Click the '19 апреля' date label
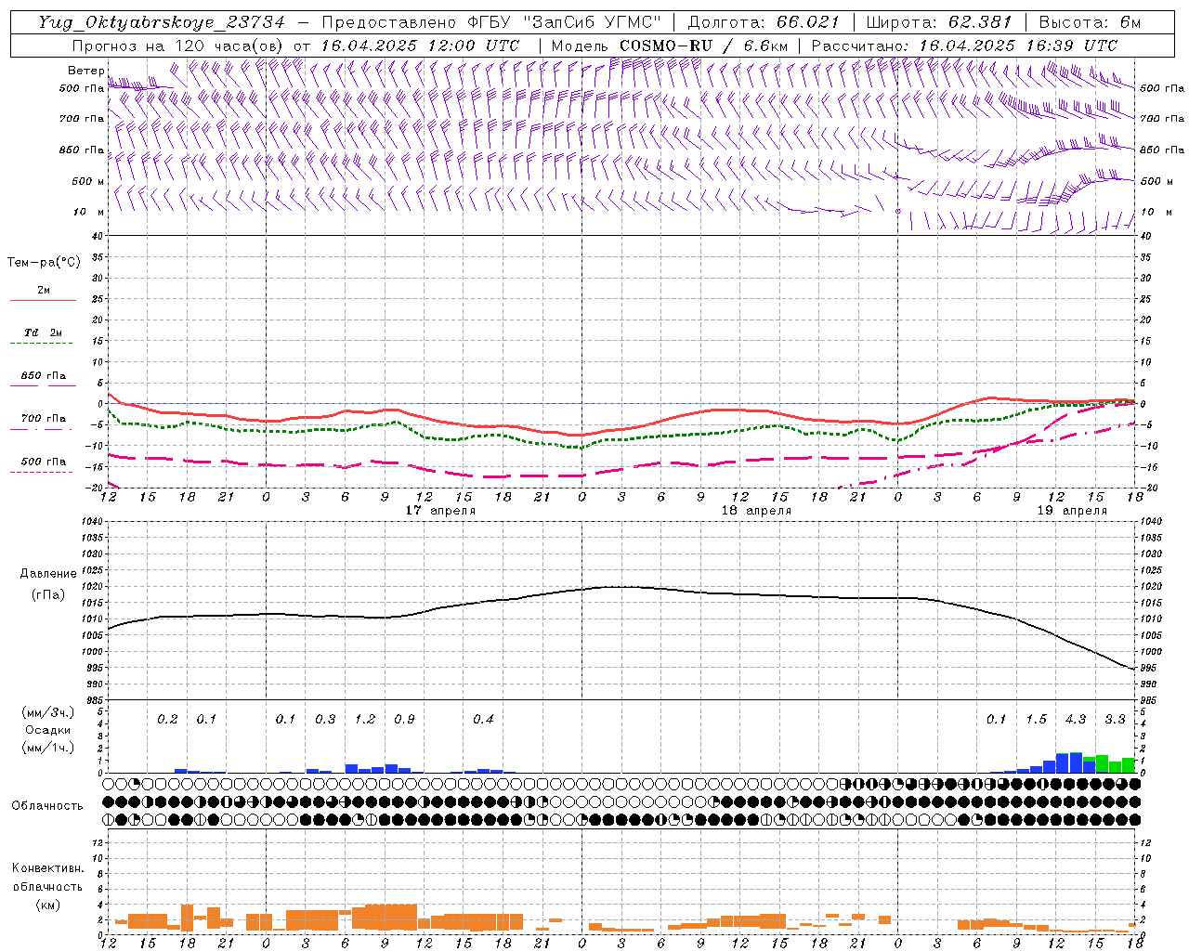Viewport: 1189px width, 951px height. coord(1072,511)
